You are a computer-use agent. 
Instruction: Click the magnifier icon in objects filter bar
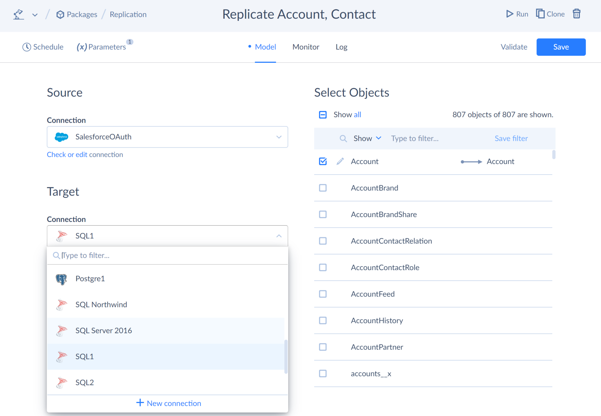click(343, 138)
